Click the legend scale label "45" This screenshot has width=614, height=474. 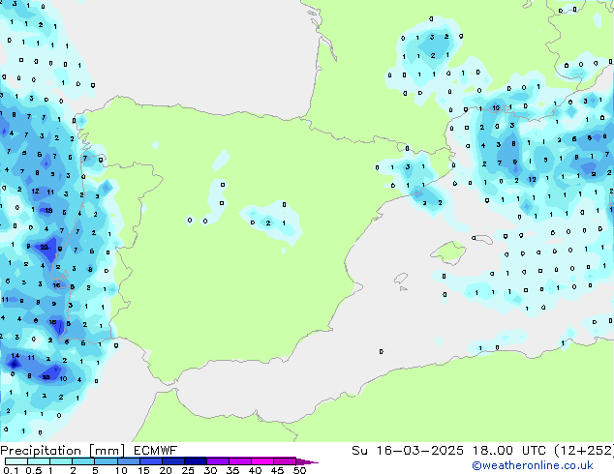coord(277,470)
